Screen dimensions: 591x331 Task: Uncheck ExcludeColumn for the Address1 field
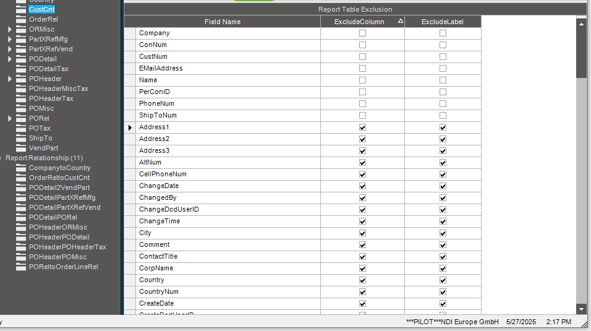pos(363,127)
